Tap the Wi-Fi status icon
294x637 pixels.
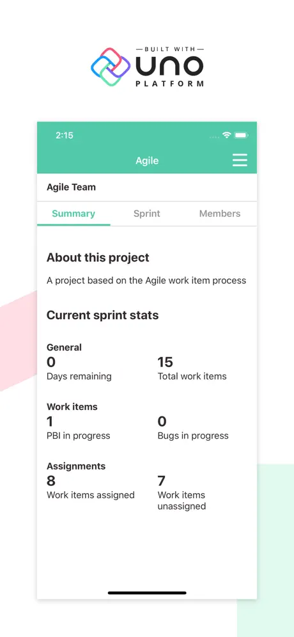[227, 135]
